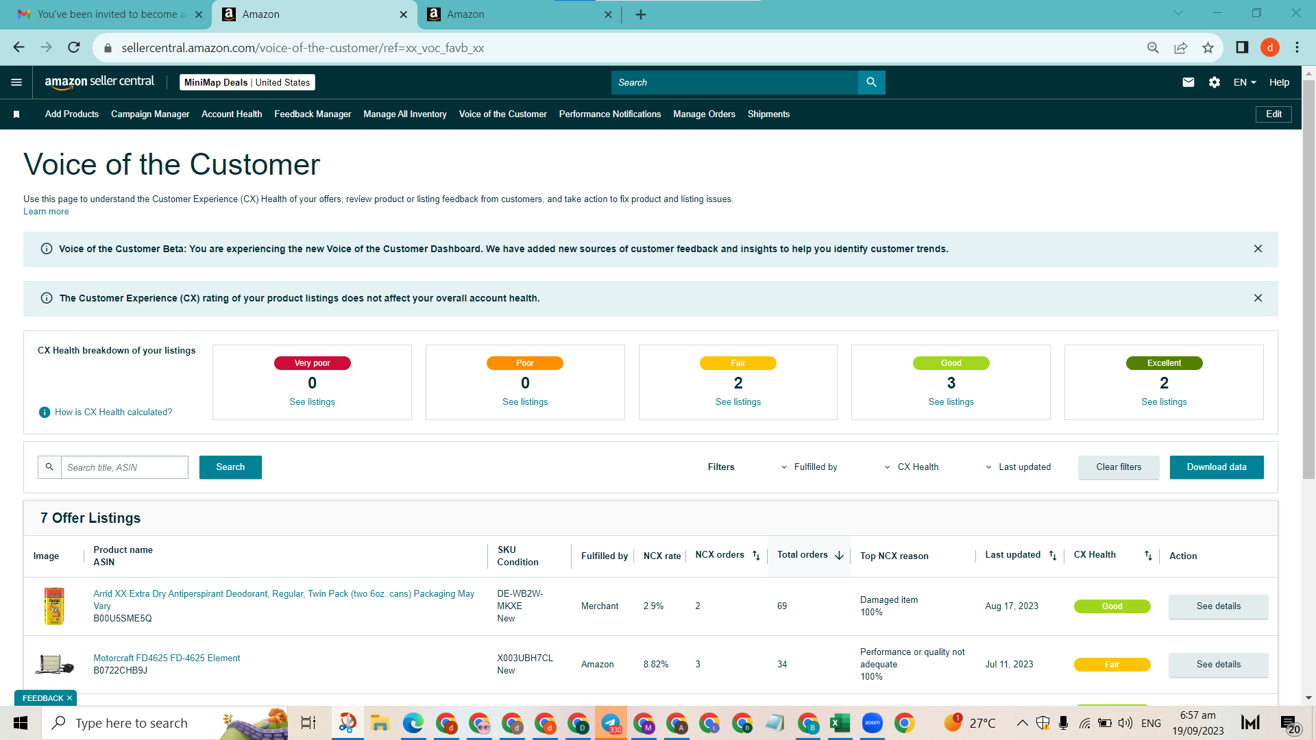Expand the Fulfilled by filter dropdown
Screen dimensions: 1316x740
click(x=809, y=467)
